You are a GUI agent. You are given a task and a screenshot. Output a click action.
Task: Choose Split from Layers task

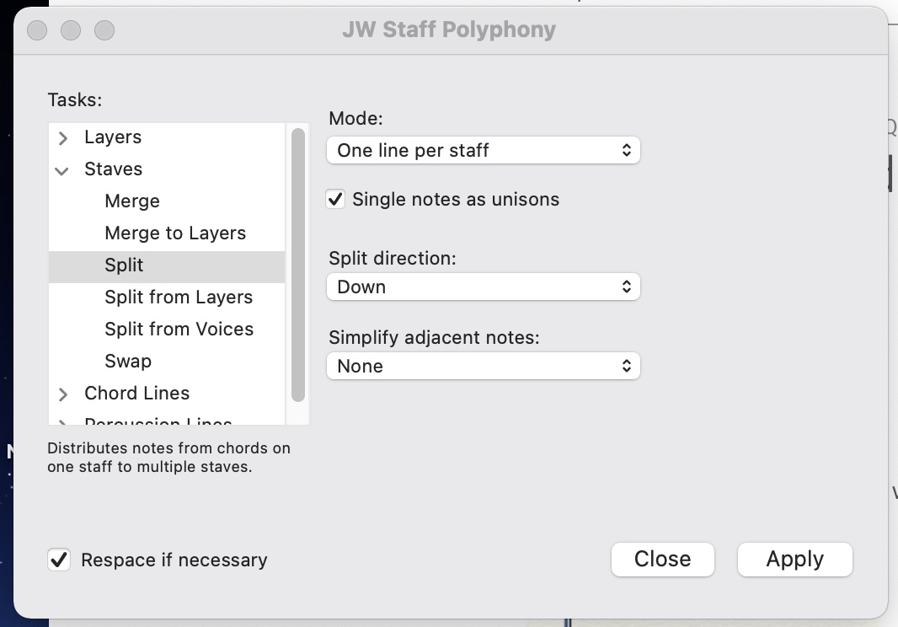(x=179, y=297)
